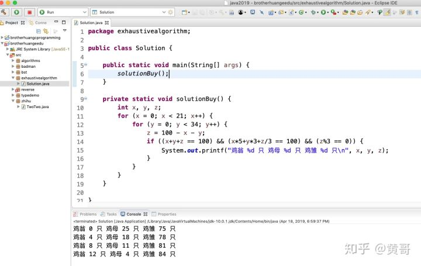Viewport: 421px width, 266px height.
Task: Minimize the Project explorer panel
Action: 56,22
